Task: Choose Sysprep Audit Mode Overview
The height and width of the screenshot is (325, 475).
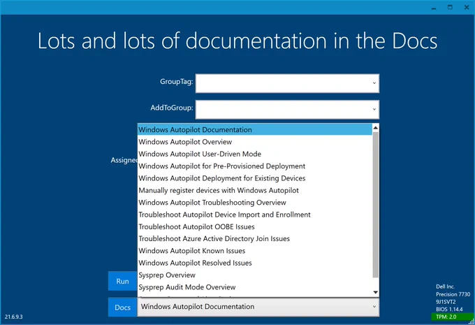Action: [255, 287]
